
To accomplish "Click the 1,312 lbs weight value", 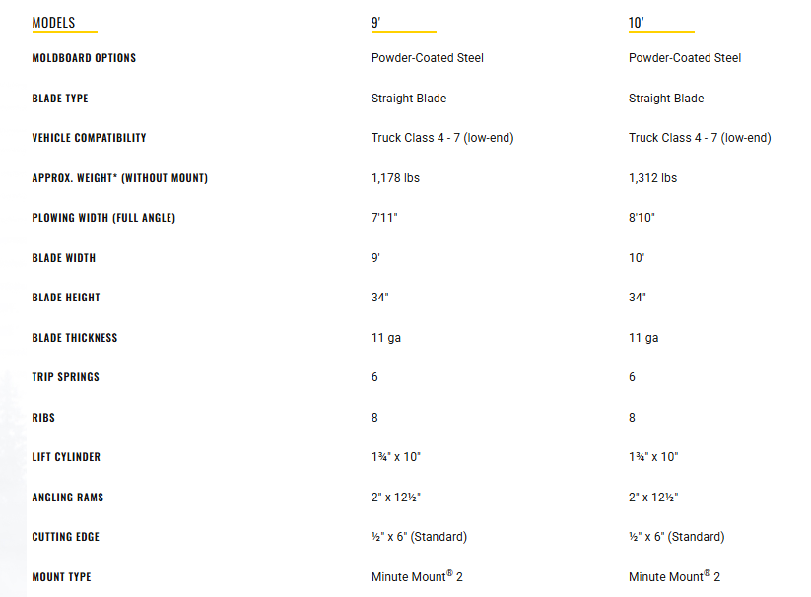I will point(652,178).
